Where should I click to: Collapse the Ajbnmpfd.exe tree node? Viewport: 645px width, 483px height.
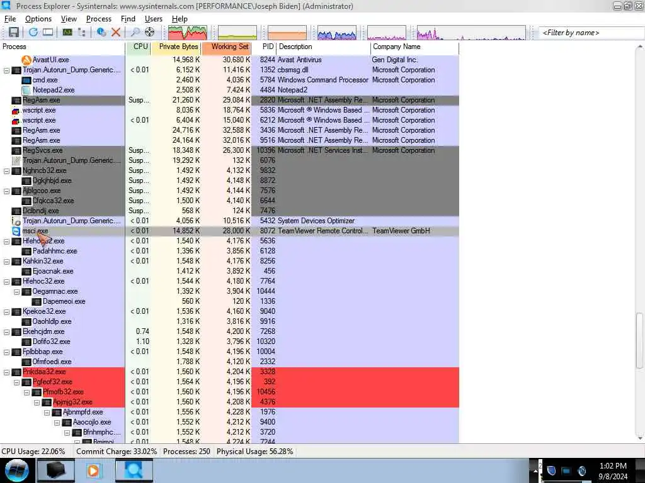[x=47, y=413]
